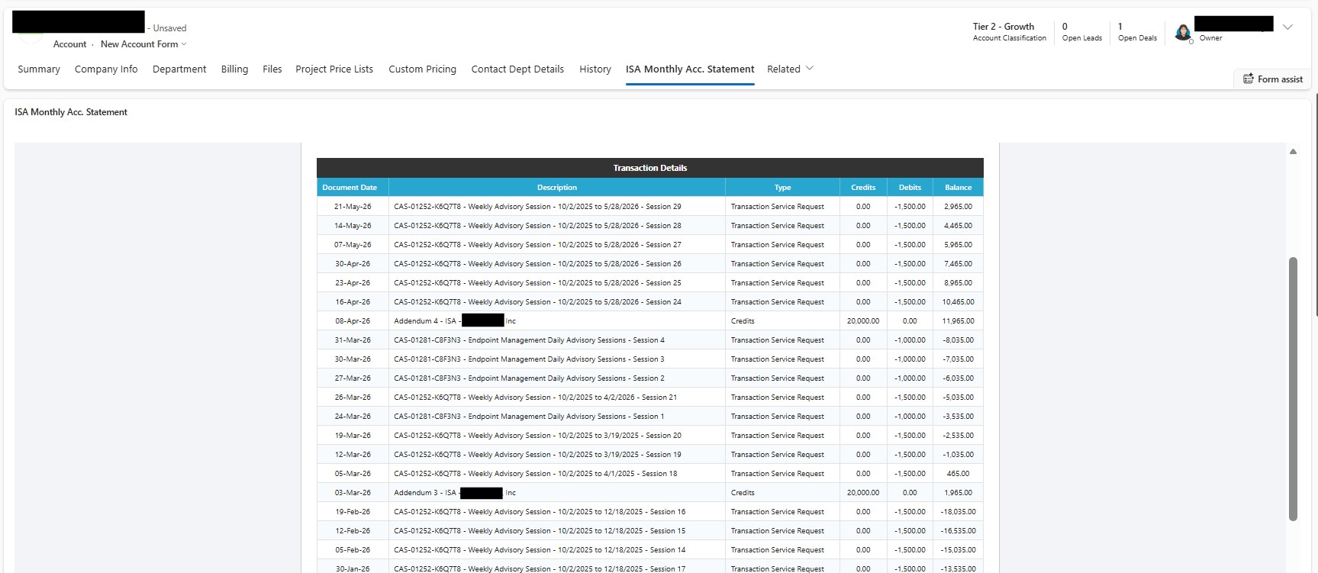
Task: Click Weekly Advisory Session 21 description
Action: pos(557,397)
